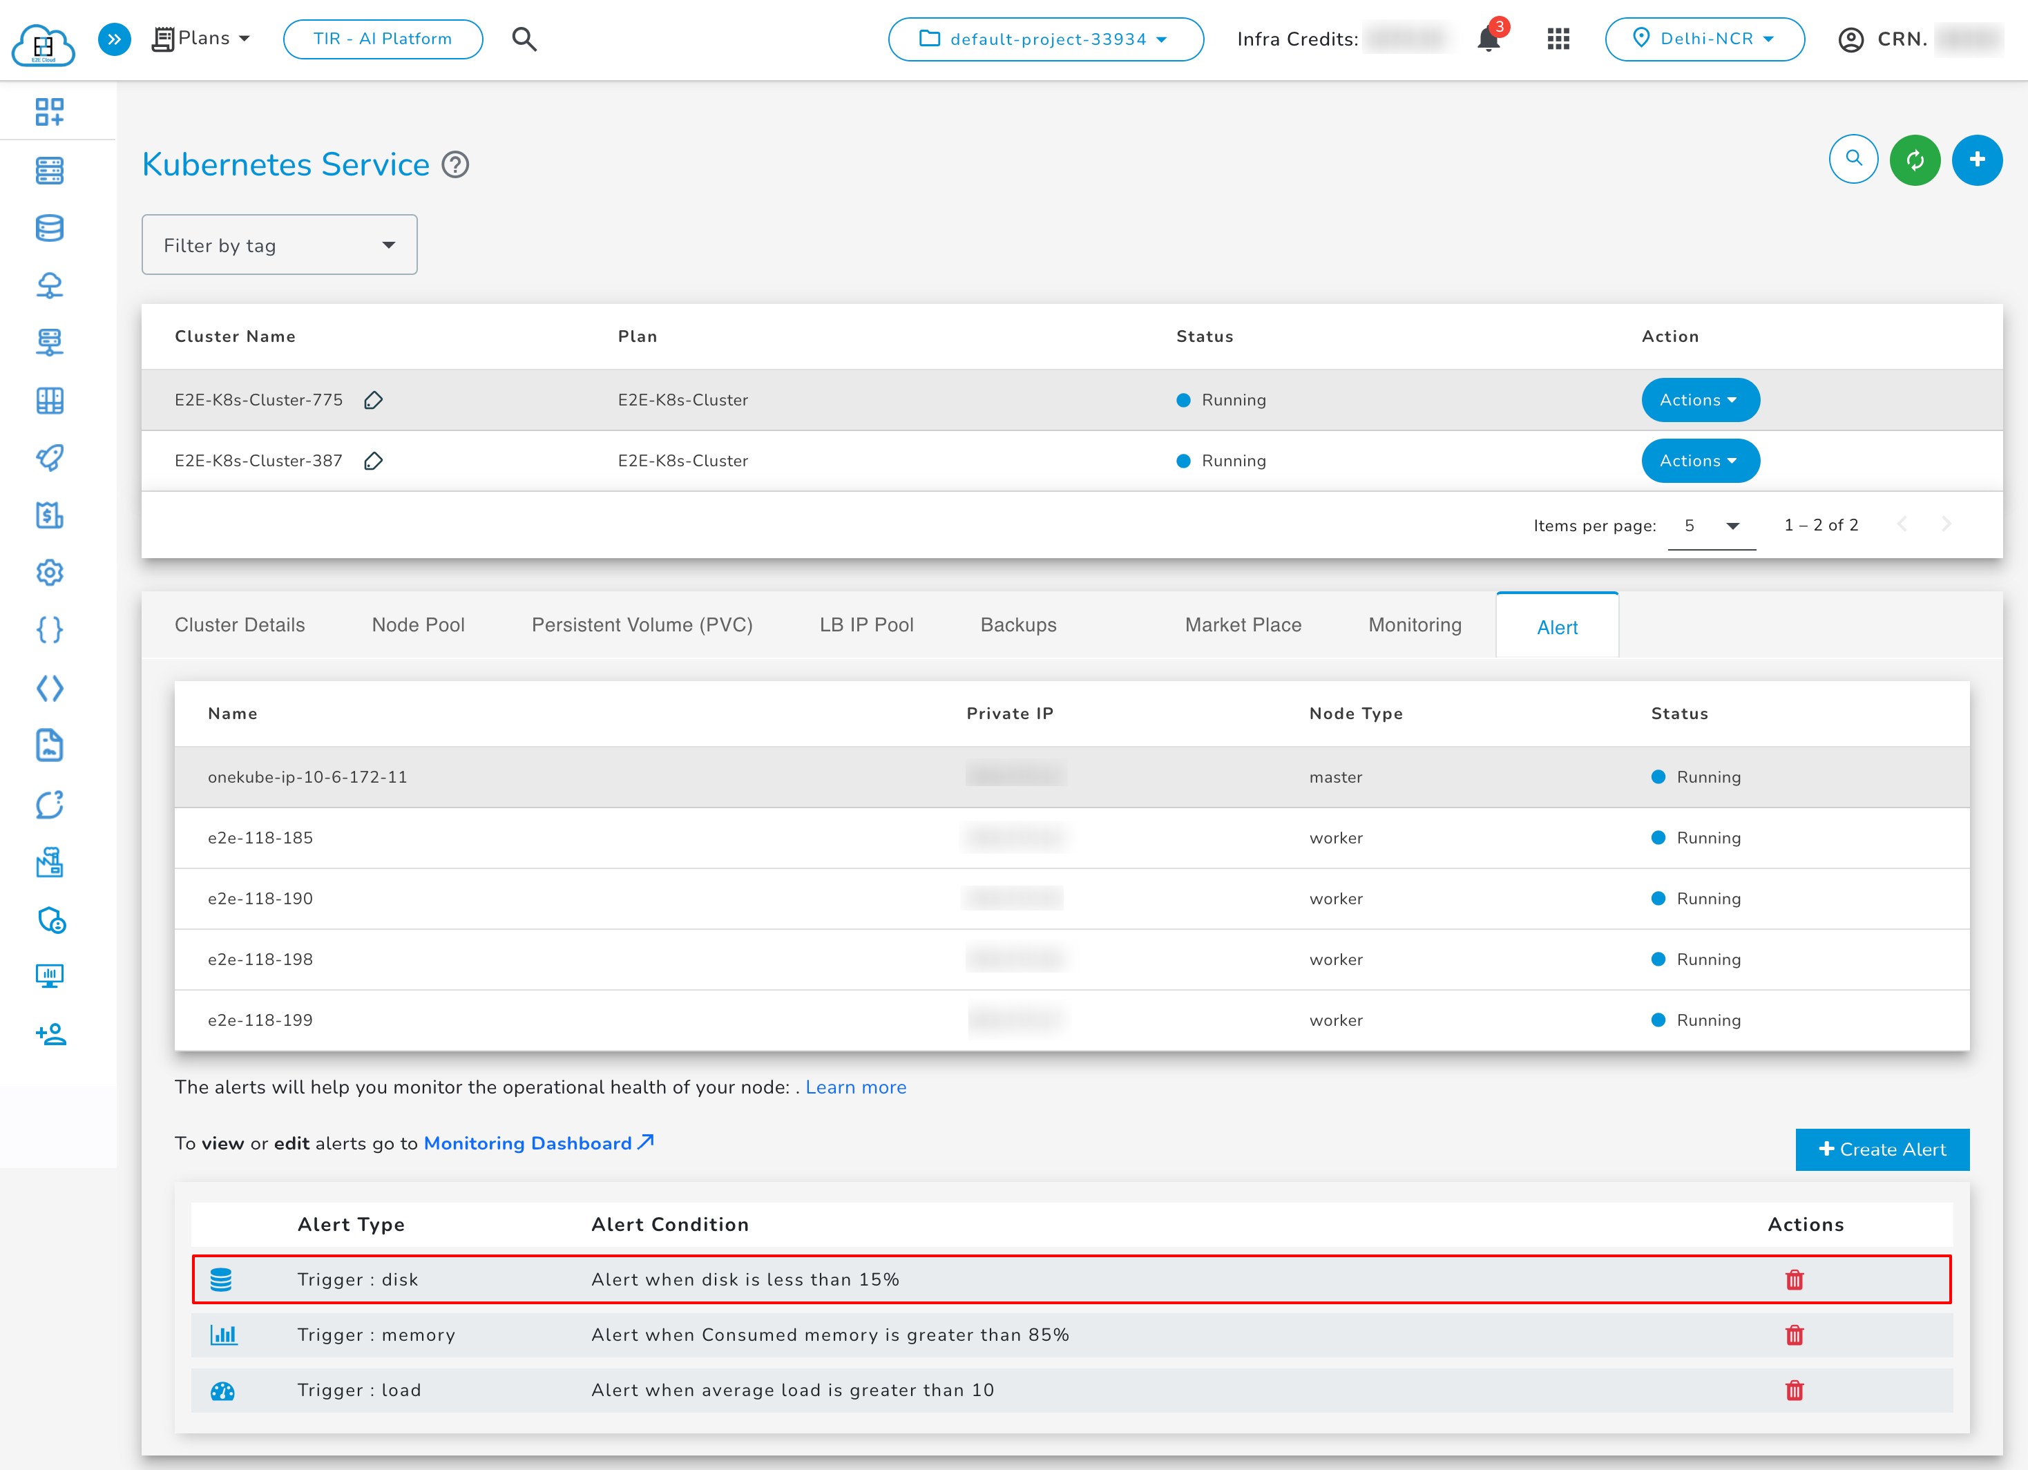
Task: Open the Plans dropdown menu
Action: (201, 39)
